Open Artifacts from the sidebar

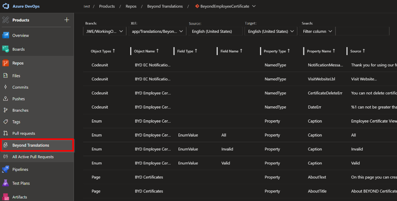click(19, 197)
